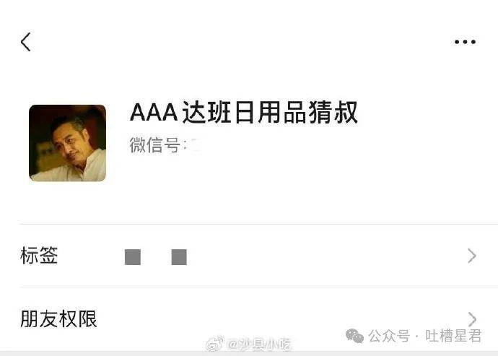Screen dimensions: 498x356
Task: Expand the 朋友权限 row chevron
Action: (472, 318)
